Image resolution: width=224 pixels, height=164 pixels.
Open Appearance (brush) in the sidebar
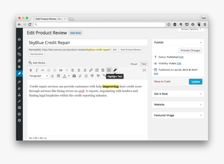[20, 82]
